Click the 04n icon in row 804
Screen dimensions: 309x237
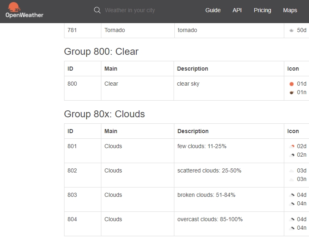tap(292, 228)
